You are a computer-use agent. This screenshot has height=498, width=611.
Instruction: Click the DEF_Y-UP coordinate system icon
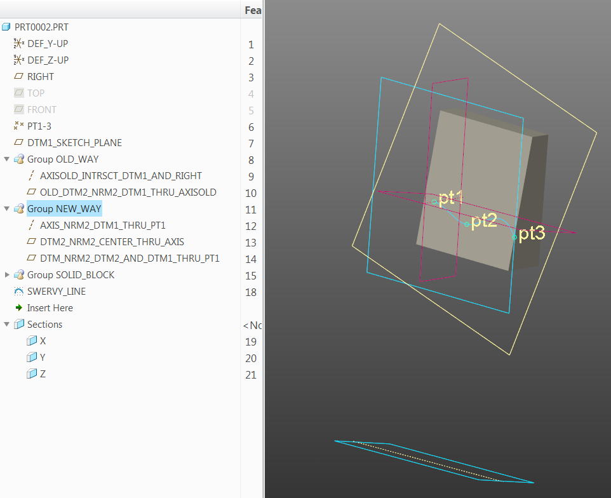point(18,43)
